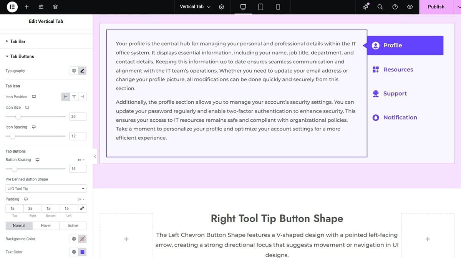
Task: Set icon position to left
Action: point(66,97)
